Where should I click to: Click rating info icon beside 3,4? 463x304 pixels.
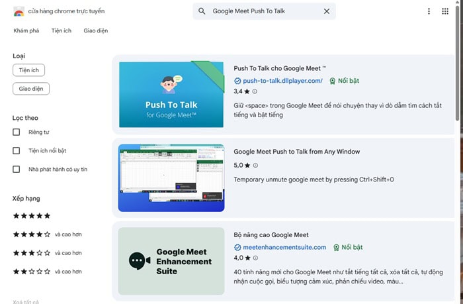click(x=255, y=91)
